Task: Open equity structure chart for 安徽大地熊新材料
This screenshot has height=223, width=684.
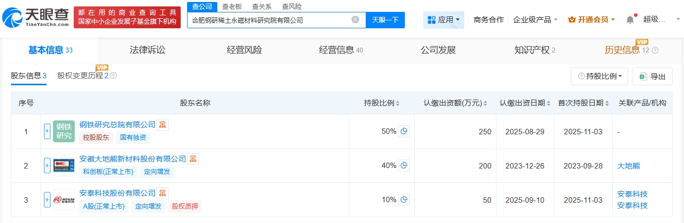Action: pos(193,159)
